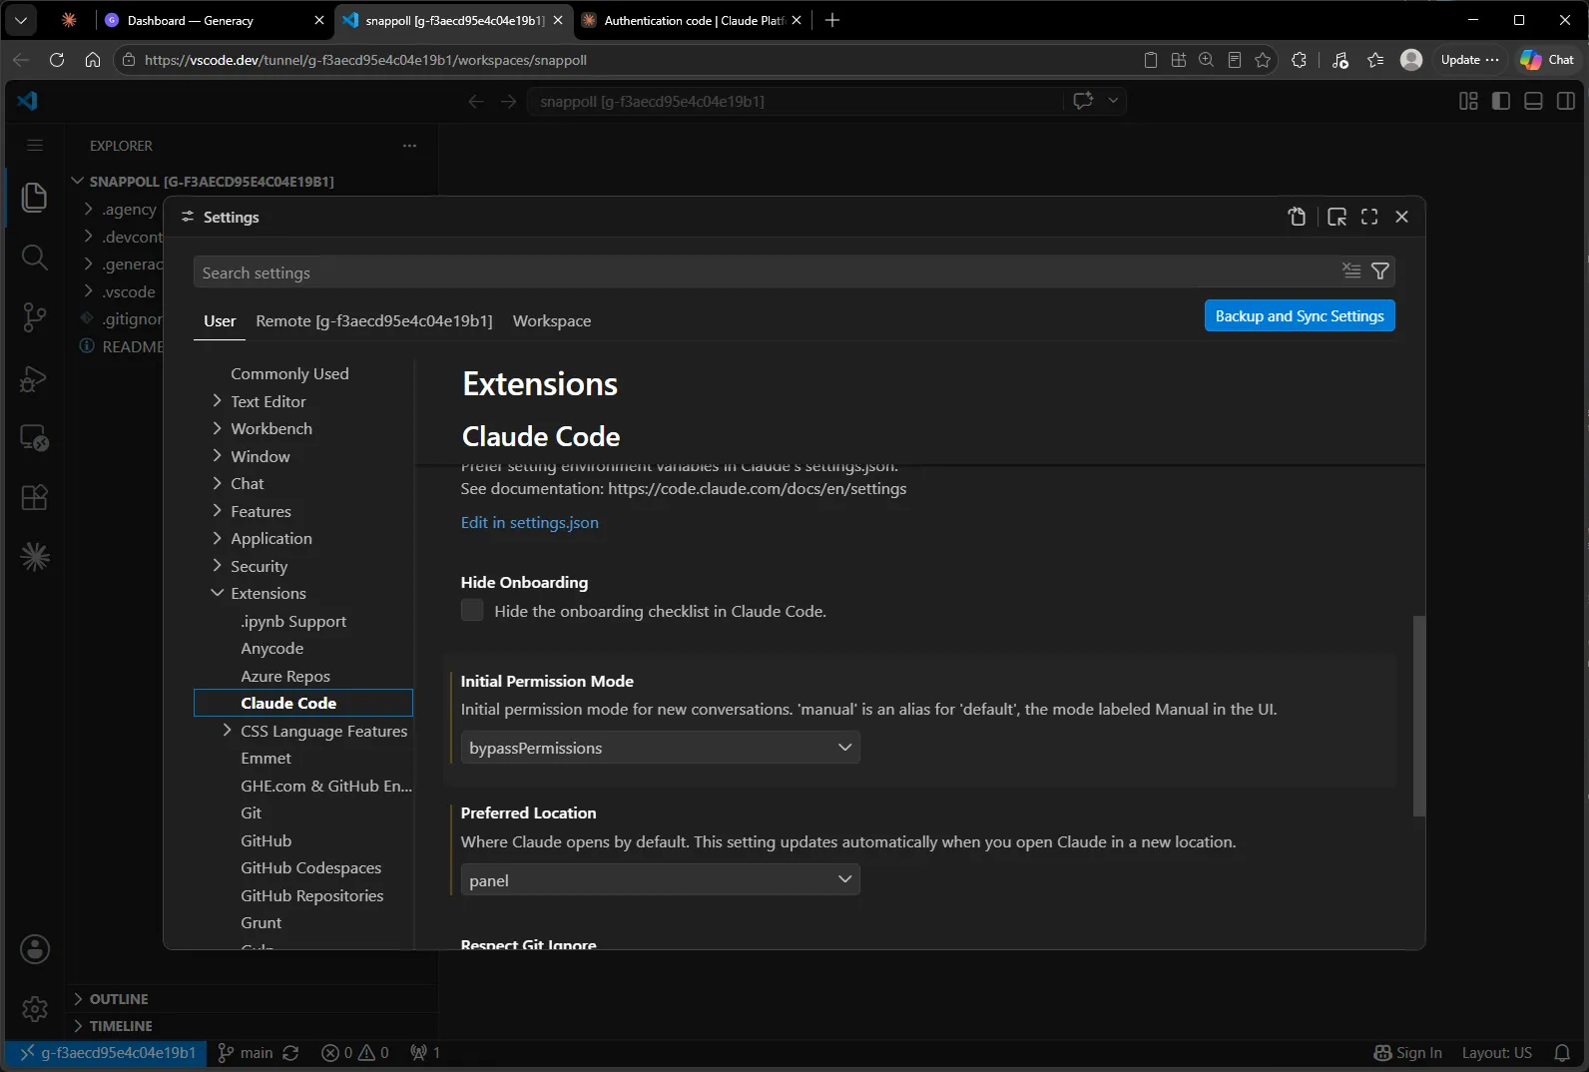Clear settings search input icon

(1351, 270)
